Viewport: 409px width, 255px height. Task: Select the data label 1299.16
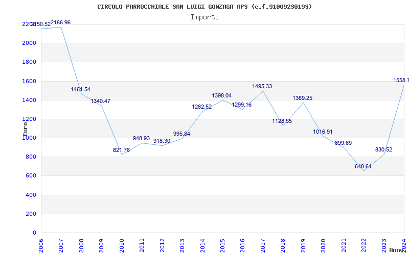coord(242,105)
